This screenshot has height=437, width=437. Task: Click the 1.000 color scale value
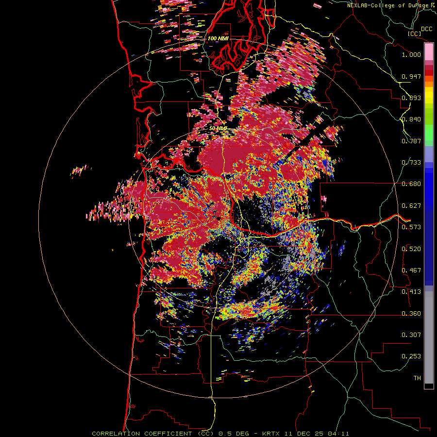[411, 54]
